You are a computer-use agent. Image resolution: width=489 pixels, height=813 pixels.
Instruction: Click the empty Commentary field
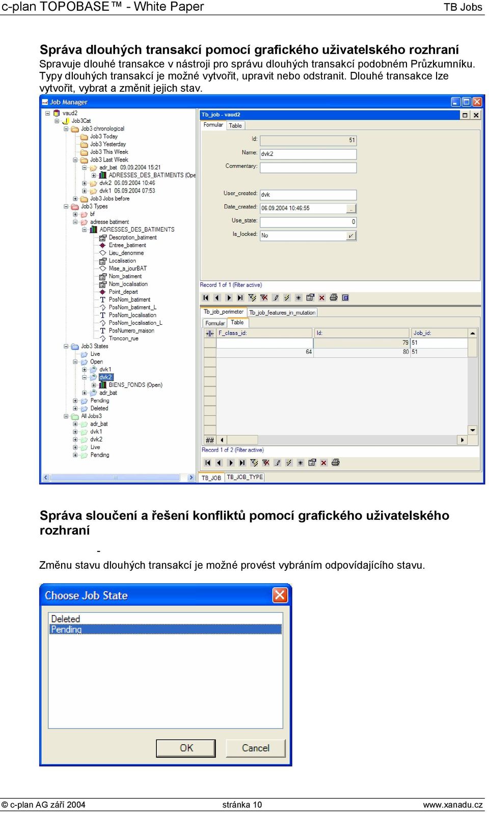pos(308,167)
